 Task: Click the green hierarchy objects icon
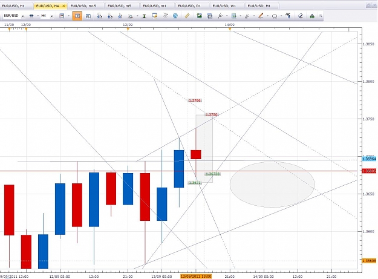312,16
